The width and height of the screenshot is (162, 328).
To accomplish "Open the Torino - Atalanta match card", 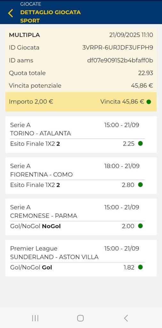I will click(x=81, y=135).
